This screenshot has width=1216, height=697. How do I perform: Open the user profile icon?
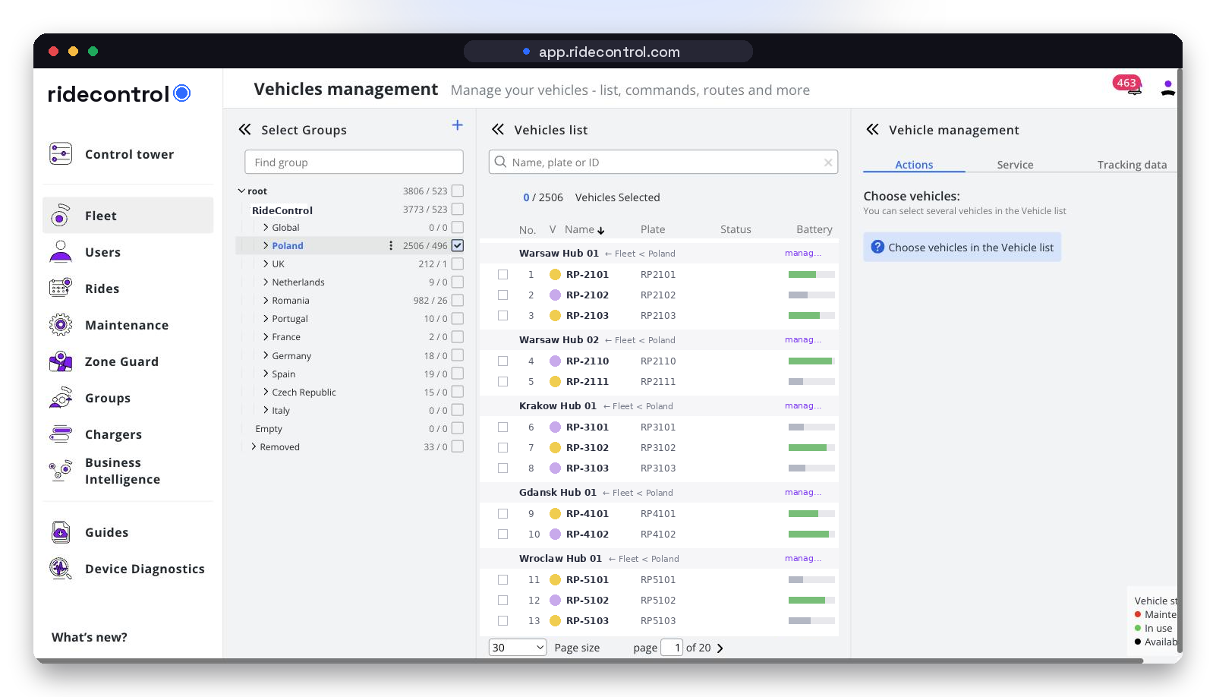point(1167,89)
